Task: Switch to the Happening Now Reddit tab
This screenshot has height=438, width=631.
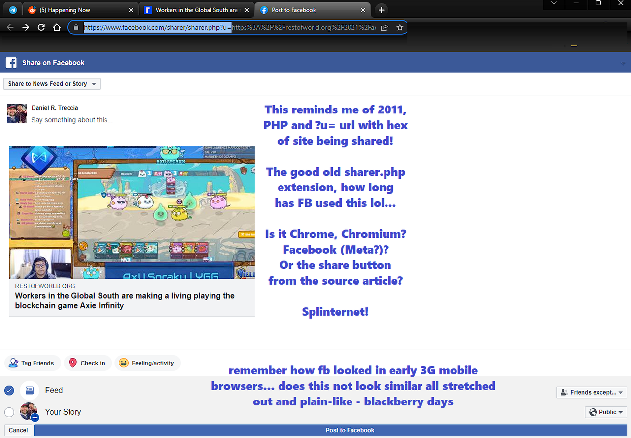Action: coord(81,10)
